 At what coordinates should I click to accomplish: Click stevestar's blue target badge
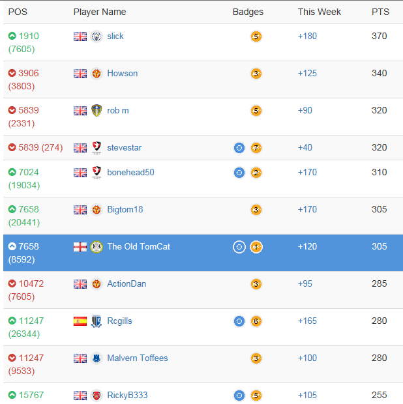[239, 148]
